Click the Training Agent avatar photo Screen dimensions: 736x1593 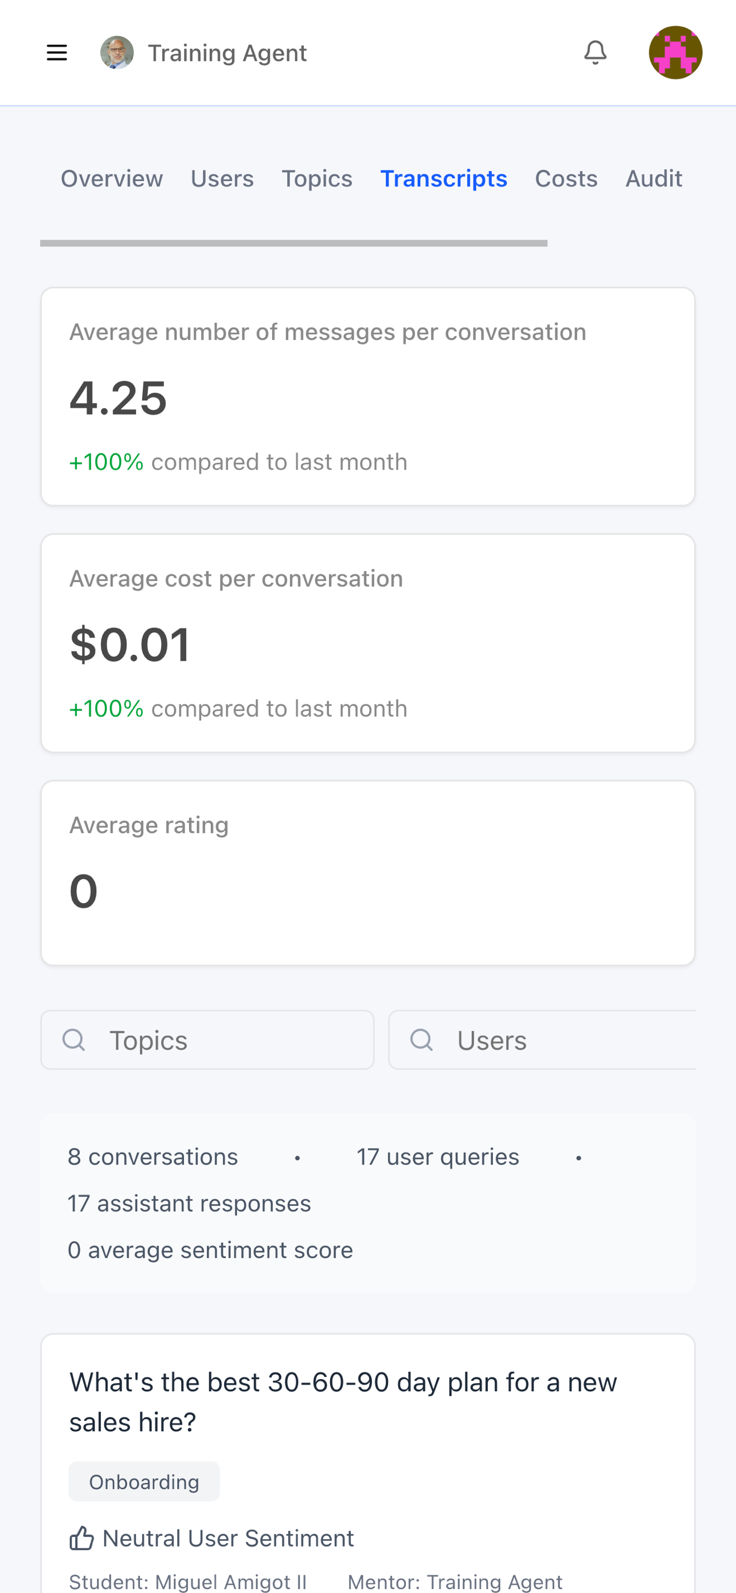pos(117,53)
